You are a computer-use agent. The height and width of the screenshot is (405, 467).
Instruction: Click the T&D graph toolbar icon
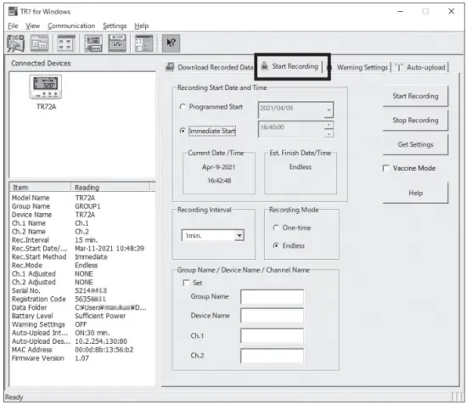point(15,43)
